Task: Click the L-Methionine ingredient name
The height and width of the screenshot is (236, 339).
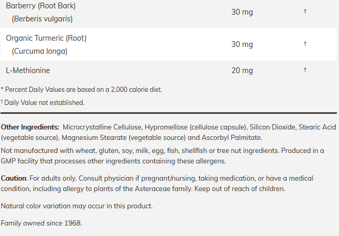Action: 28,70
